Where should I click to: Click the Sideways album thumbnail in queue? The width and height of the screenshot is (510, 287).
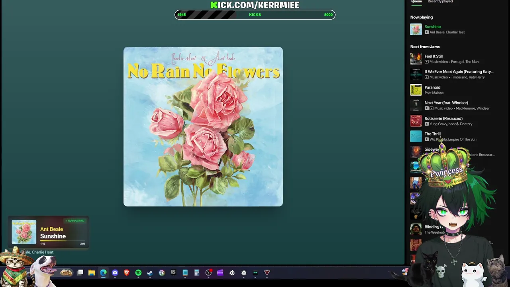click(x=416, y=152)
